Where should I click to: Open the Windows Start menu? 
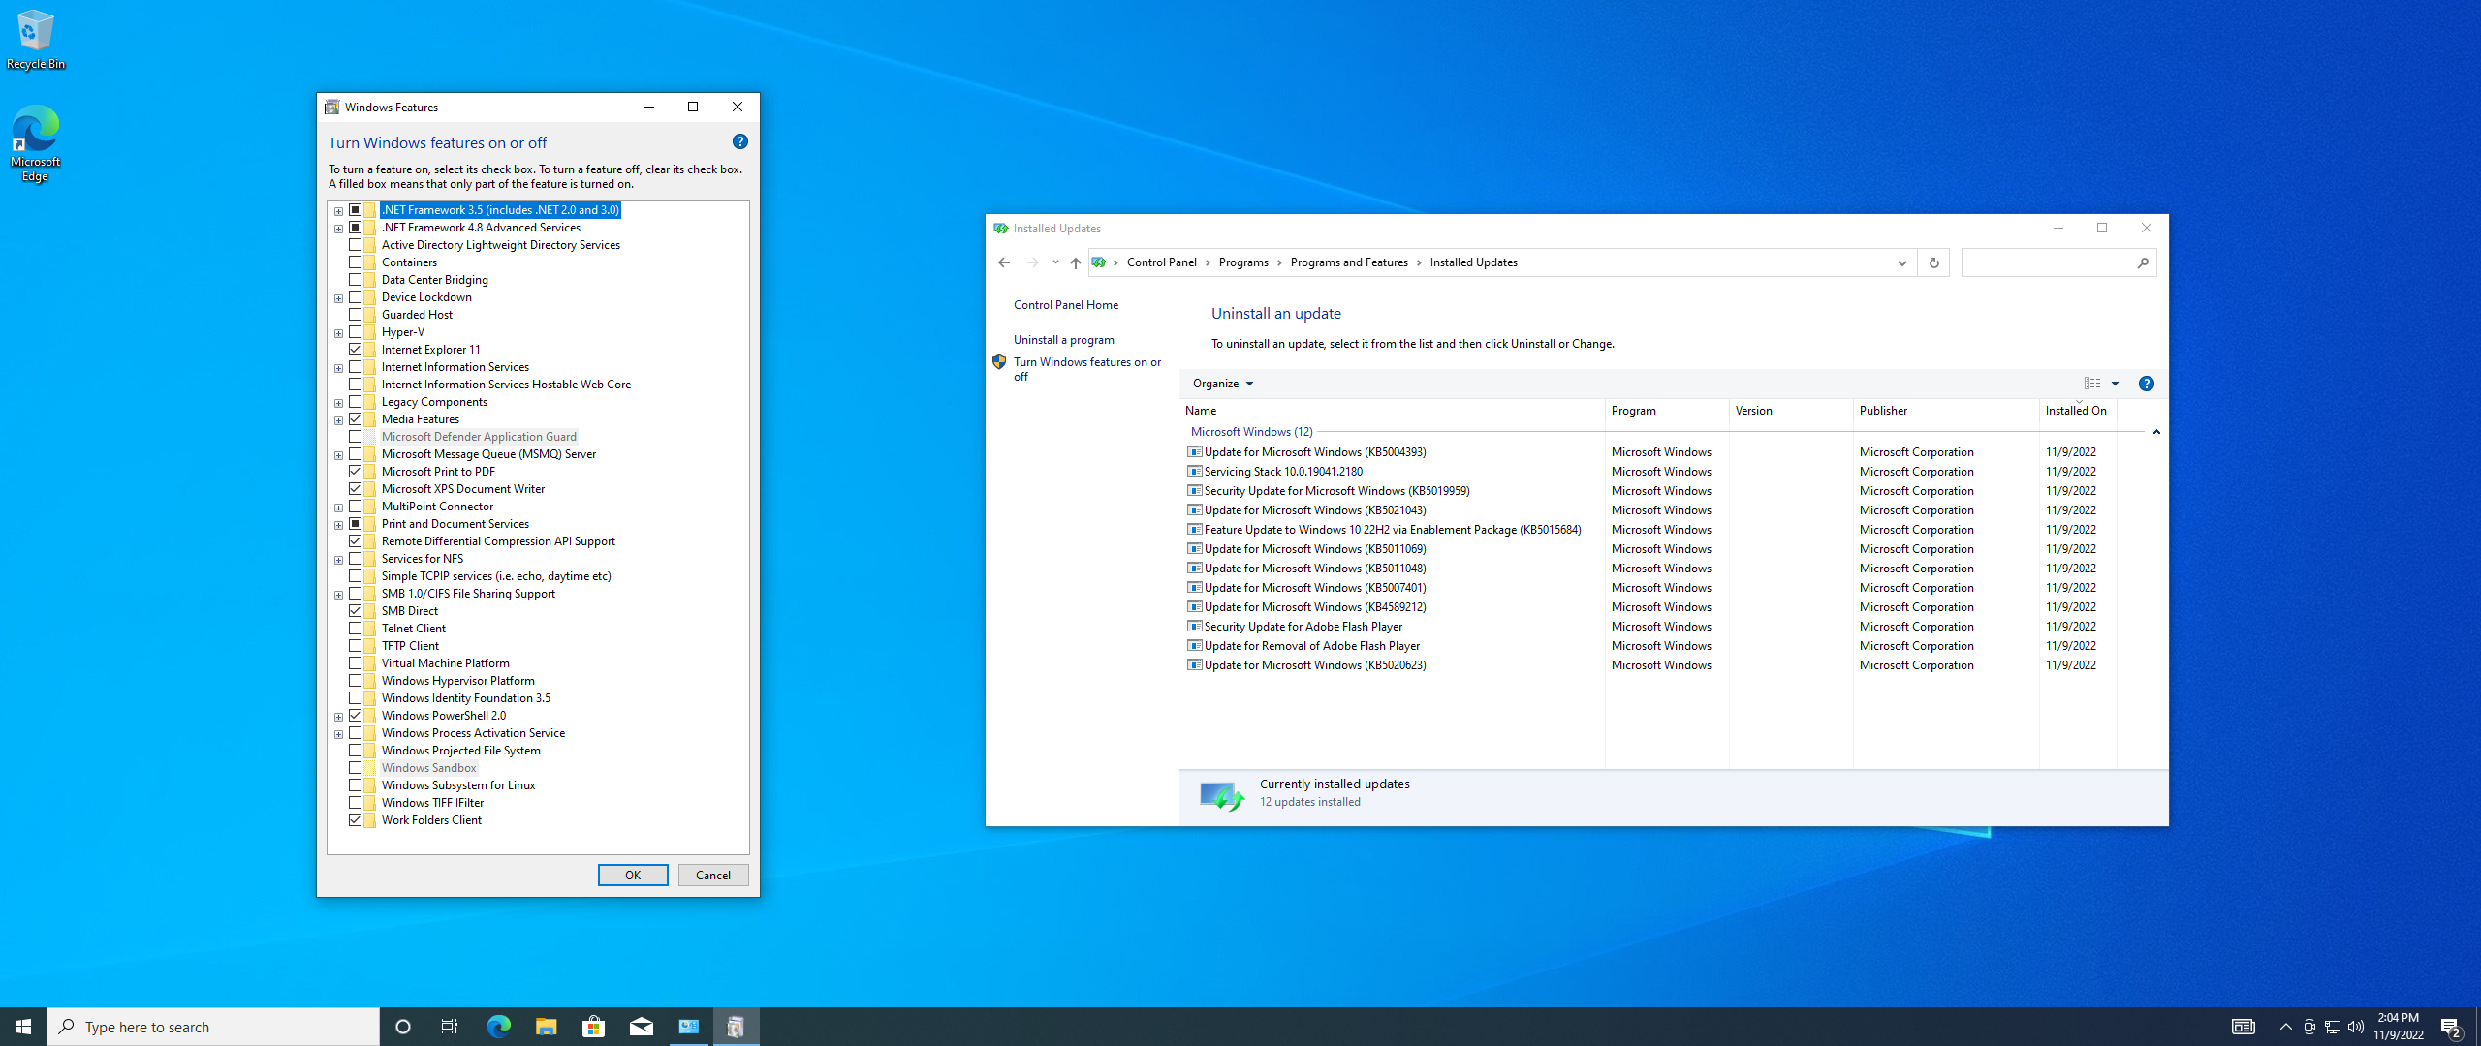coord(23,1027)
